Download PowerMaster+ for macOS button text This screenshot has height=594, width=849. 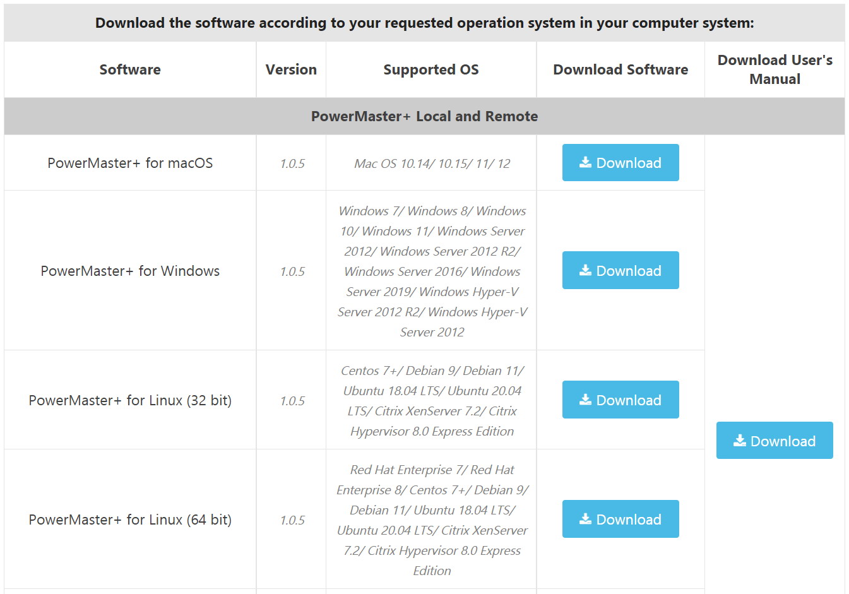coord(629,163)
